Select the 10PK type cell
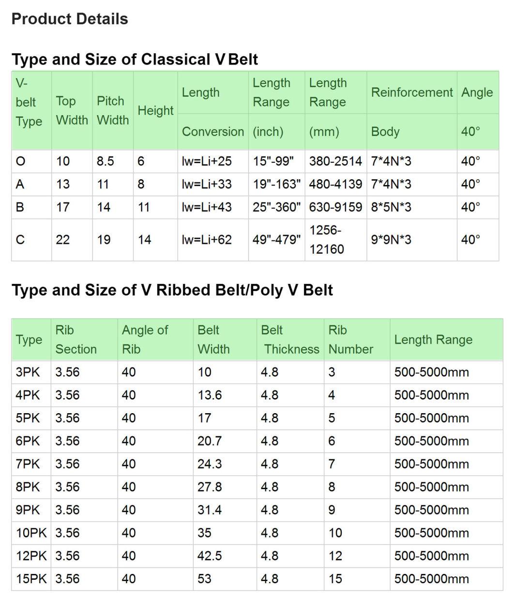Viewport: 513px width, 603px height. click(x=31, y=533)
